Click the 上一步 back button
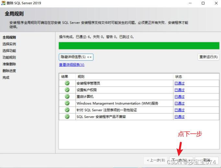 (x=156, y=160)
